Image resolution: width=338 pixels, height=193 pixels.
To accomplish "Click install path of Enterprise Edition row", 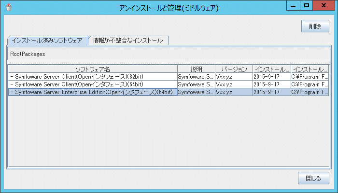I will coord(310,92).
